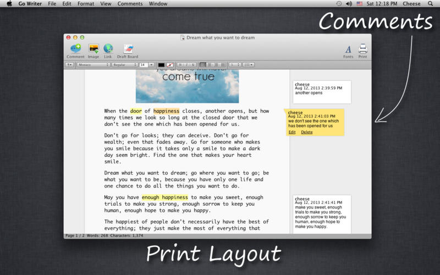Image resolution: width=440 pixels, height=275 pixels.
Task: Click the Comment toolbar icon
Action: [75, 50]
